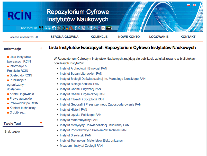
Task: Click Repozytorium Cyfrowe Instytutów Naukowych banner title
Action: (78, 15)
